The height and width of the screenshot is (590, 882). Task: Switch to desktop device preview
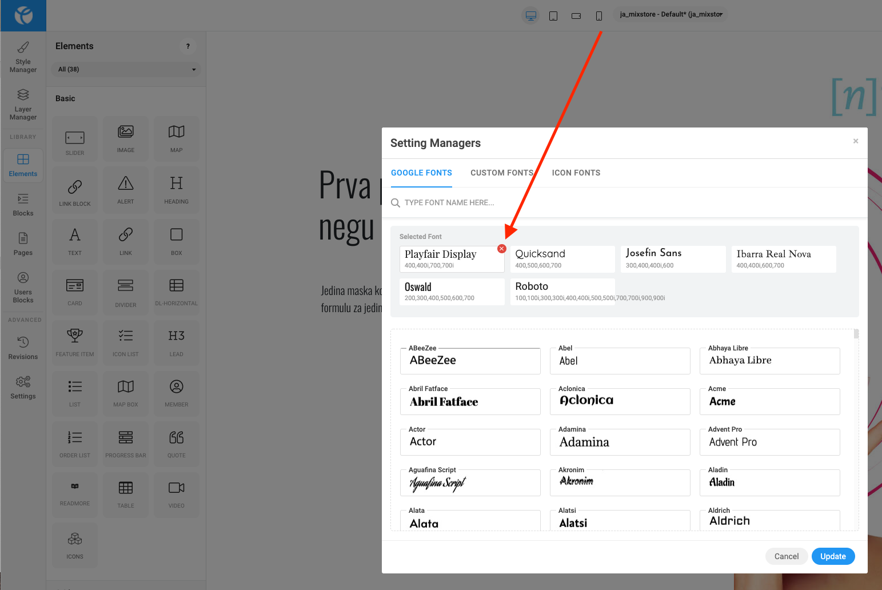531,15
